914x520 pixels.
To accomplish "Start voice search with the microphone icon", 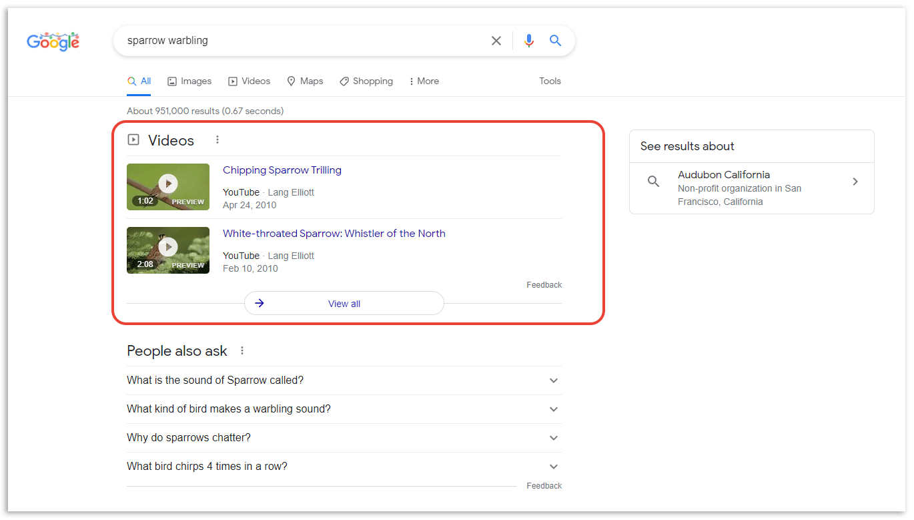I will pyautogui.click(x=529, y=41).
